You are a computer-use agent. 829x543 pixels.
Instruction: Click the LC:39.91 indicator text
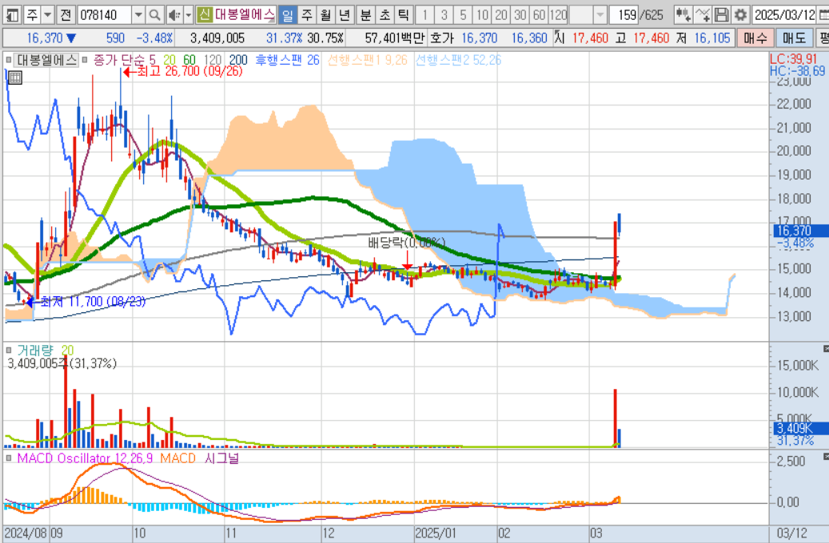(793, 59)
